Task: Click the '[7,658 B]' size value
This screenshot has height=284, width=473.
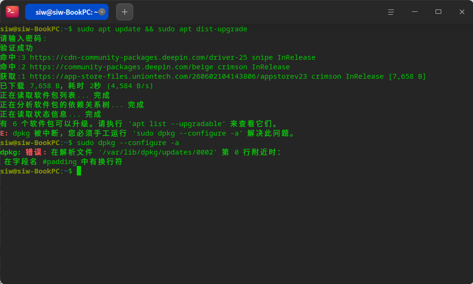Action: point(407,76)
